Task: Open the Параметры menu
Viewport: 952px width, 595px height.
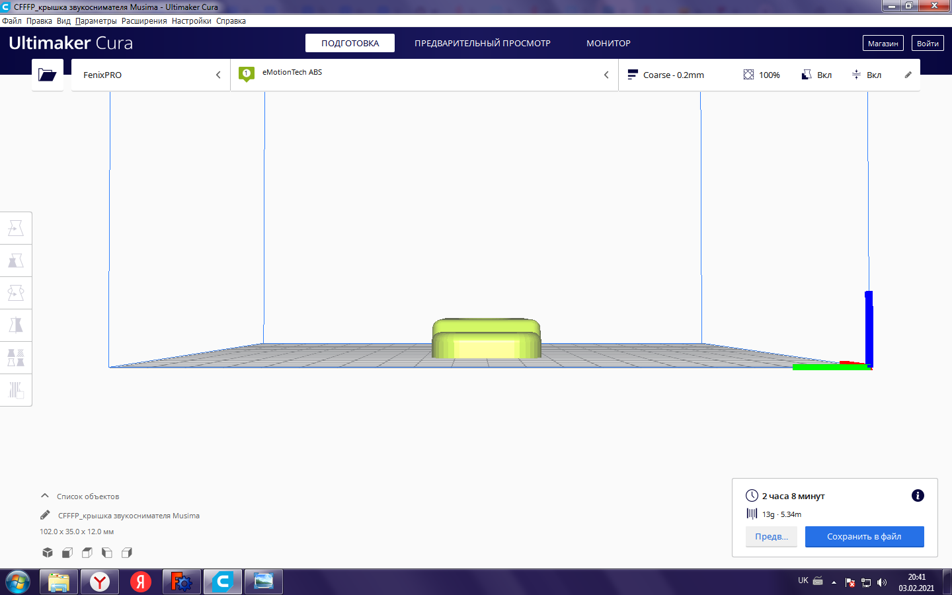Action: pyautogui.click(x=96, y=21)
